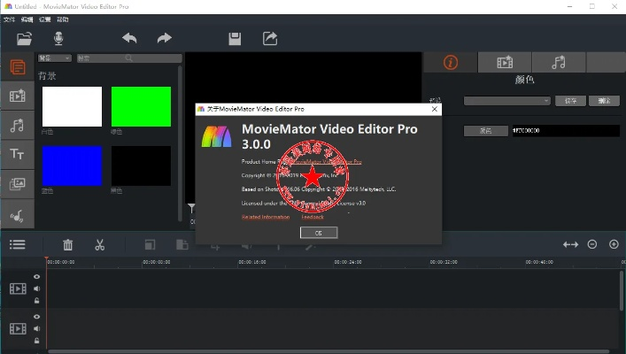The width and height of the screenshot is (626, 354).
Task: Click the export share icon
Action: 270,39
